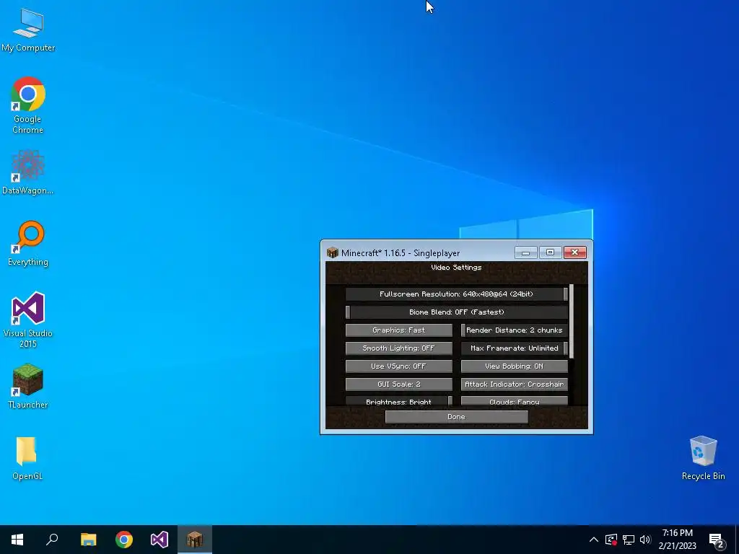Click the Brightness: Bright slider
This screenshot has width=739, height=554.
pyautogui.click(x=398, y=401)
